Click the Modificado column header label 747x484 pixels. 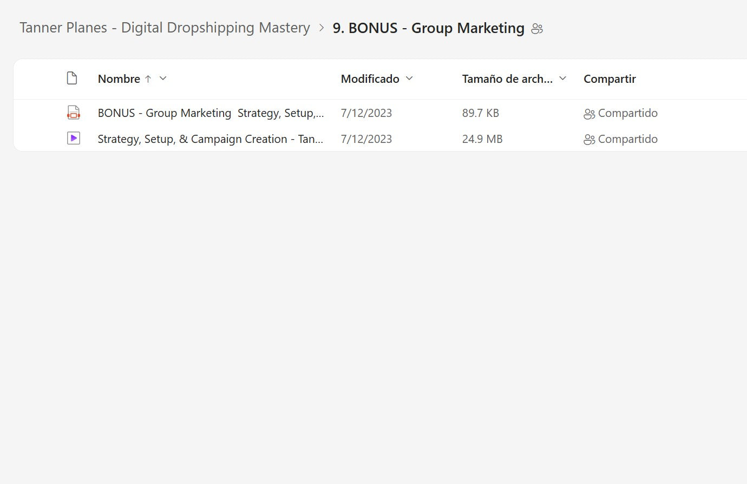(x=370, y=79)
